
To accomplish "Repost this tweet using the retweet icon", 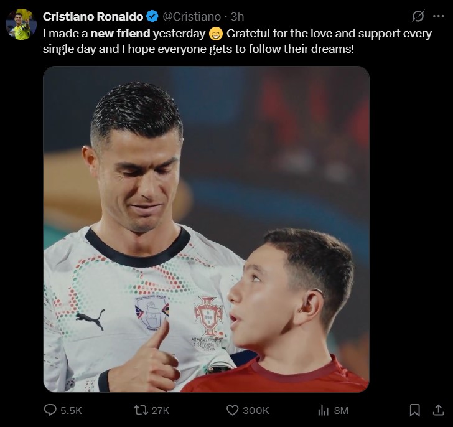I will click(x=141, y=410).
